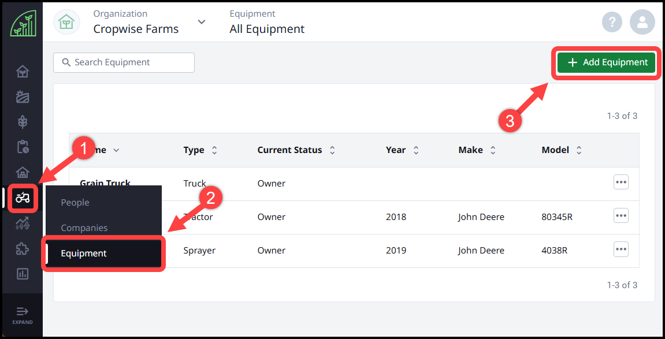Select People from the flyout menu
Viewport: 665px width, 339px height.
75,203
